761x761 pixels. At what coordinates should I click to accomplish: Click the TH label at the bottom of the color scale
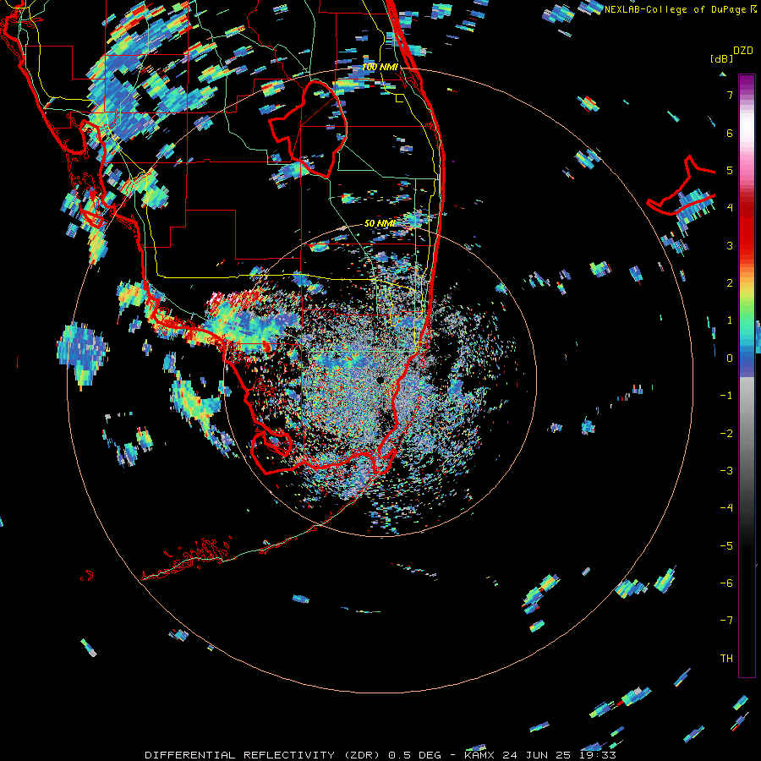pyautogui.click(x=726, y=658)
